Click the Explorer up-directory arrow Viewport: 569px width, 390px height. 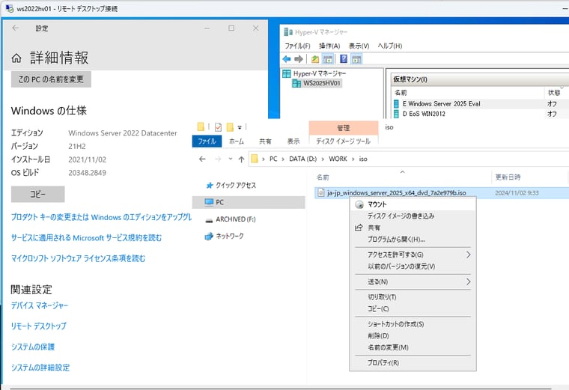[x=241, y=159]
